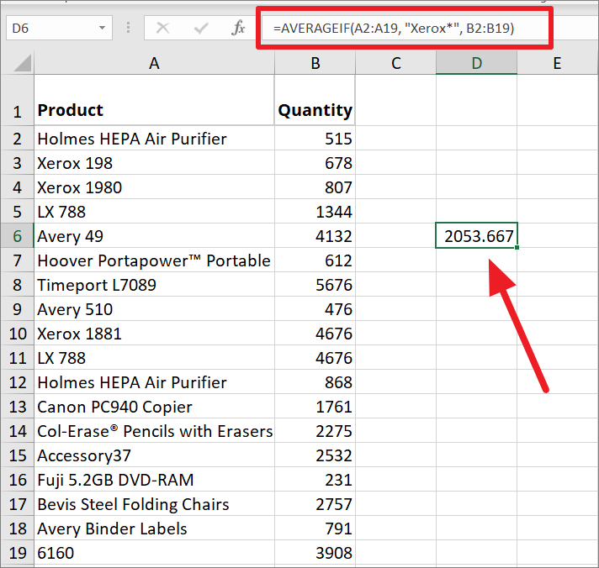Select the 'Avery 510' cell

tap(154, 309)
